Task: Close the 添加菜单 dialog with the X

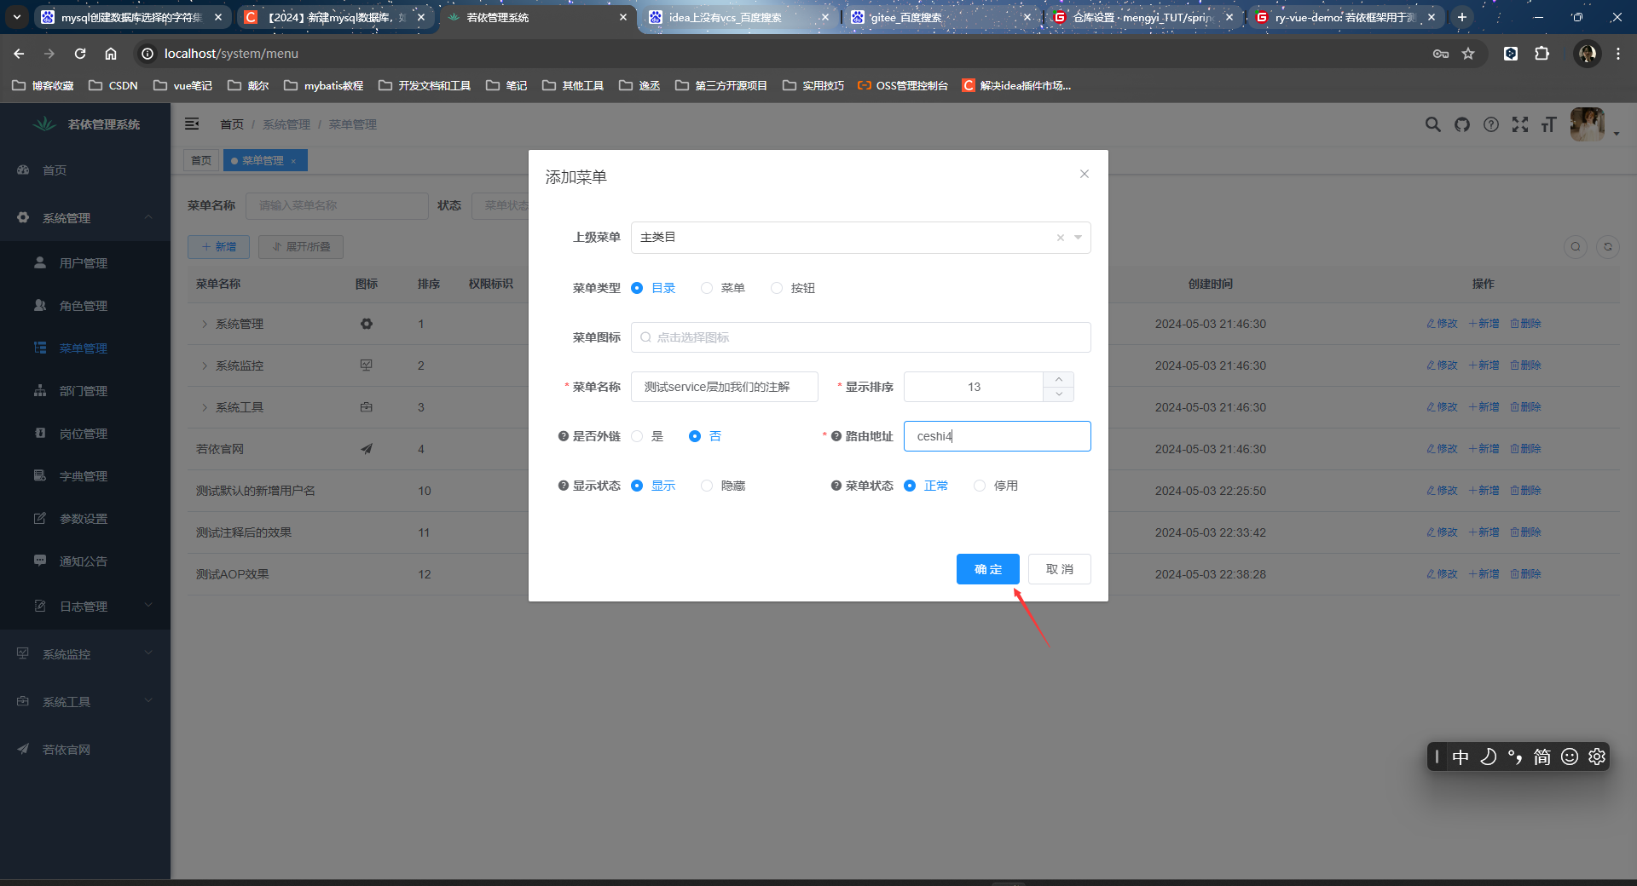Action: pos(1085,174)
